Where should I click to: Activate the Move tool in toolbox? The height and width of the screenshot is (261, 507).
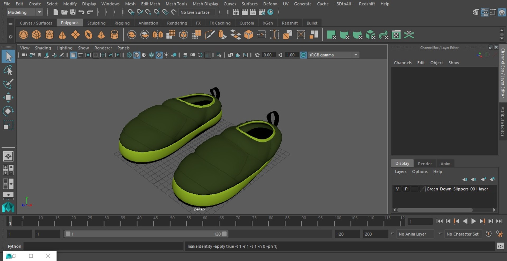[x=8, y=97]
